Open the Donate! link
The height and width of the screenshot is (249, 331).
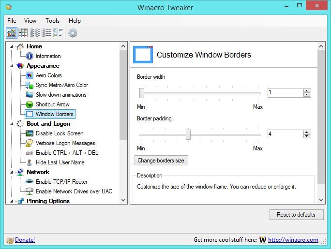click(25, 240)
